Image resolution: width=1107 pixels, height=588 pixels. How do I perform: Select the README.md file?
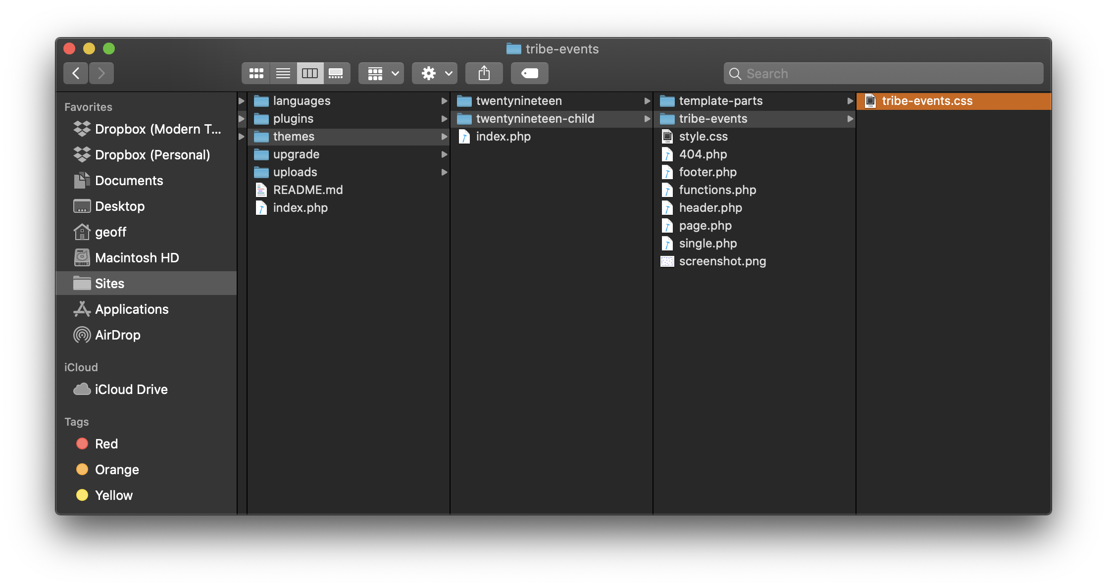[349, 190]
